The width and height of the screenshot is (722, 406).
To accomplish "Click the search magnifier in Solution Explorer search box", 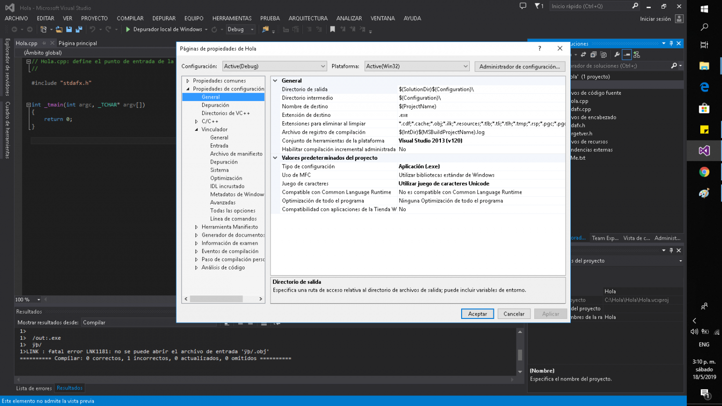I will (x=674, y=66).
